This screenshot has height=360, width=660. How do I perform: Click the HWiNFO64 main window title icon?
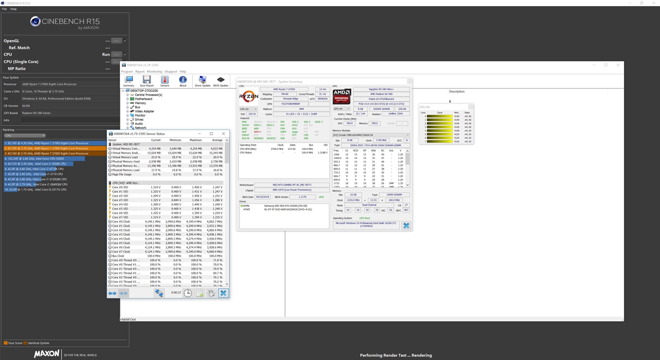(124, 65)
